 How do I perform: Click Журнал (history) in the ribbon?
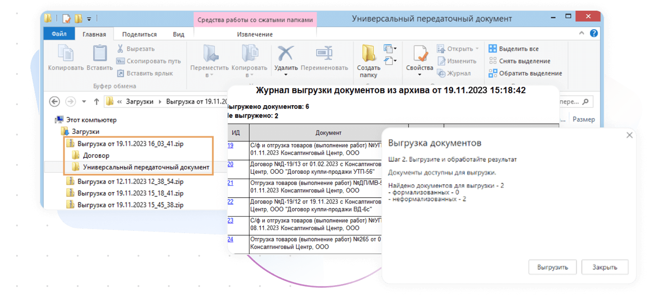tap(454, 73)
